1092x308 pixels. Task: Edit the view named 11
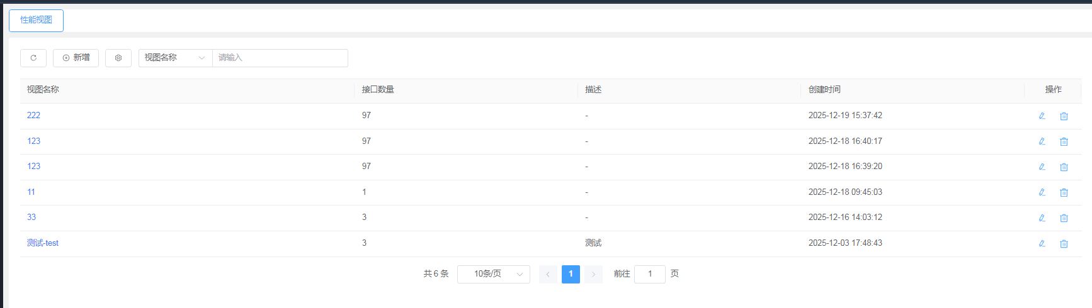pos(1042,192)
